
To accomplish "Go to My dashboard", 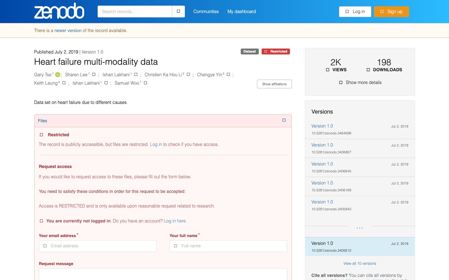I will (x=242, y=12).
